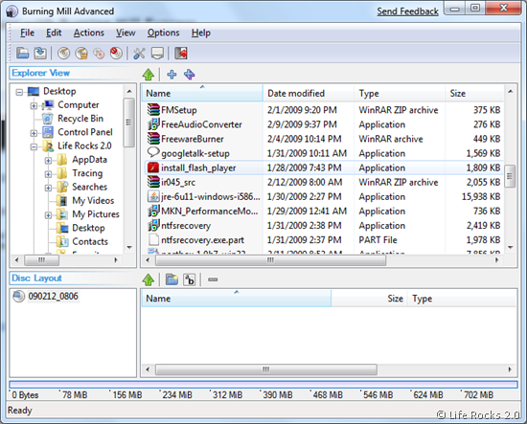527x424 pixels.
Task: Select the ntfsrecovery application row
Action: [323, 226]
